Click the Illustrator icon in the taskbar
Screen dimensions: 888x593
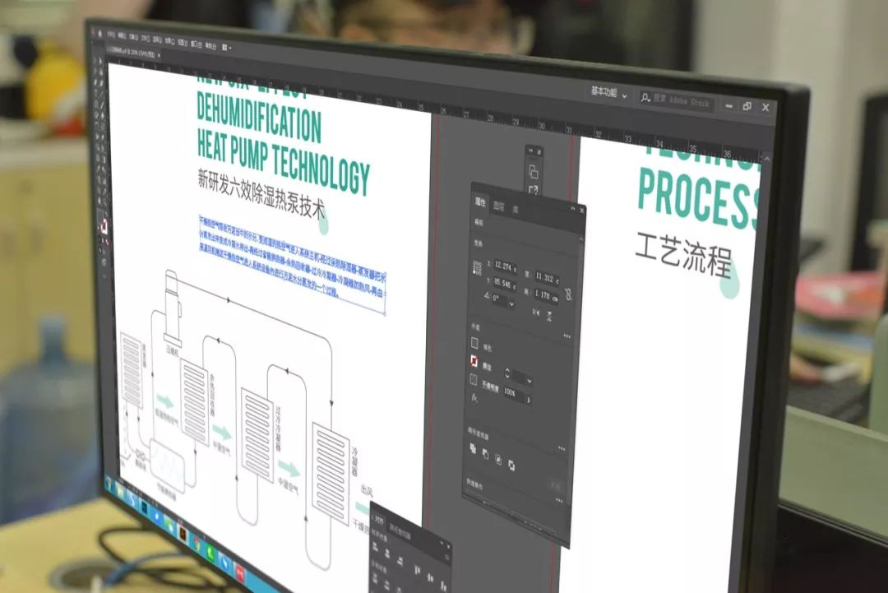[183, 534]
